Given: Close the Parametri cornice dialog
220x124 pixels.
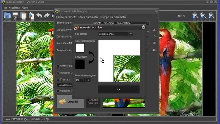Looking at the screenshot, I should coord(143,27).
